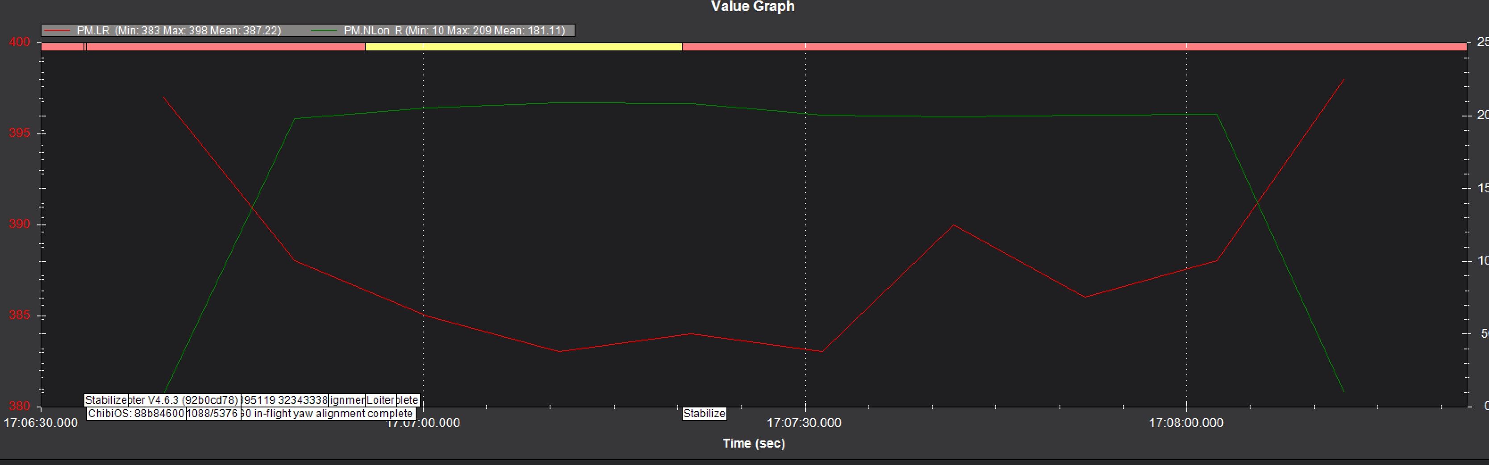Click the 17:07:30.000 time axis label
This screenshot has height=465, width=1489.
[x=804, y=423]
